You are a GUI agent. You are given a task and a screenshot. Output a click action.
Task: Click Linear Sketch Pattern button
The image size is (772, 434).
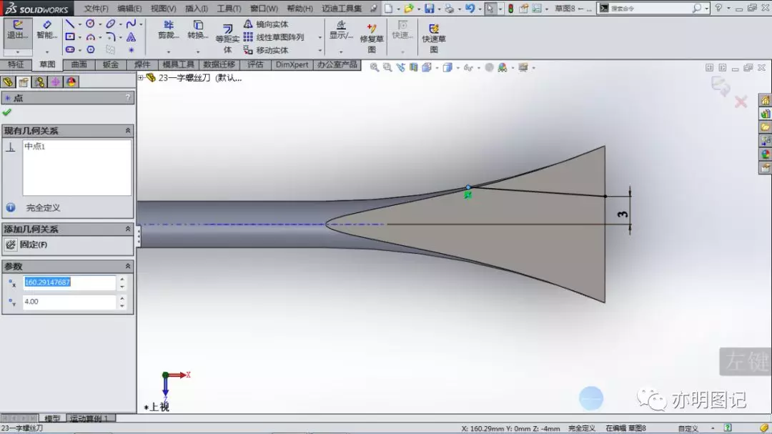coord(274,37)
